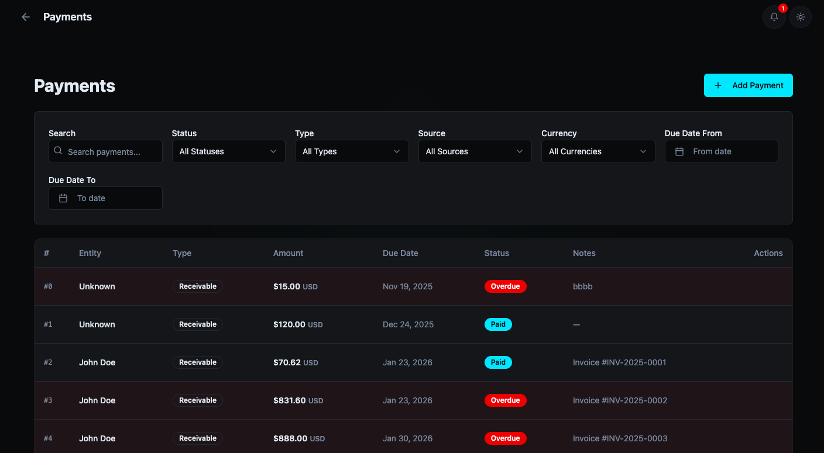Click John Doe in row #2
The width and height of the screenshot is (824, 453).
[97, 362]
